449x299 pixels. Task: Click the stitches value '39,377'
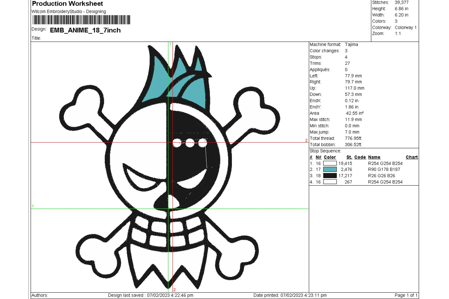pyautogui.click(x=401, y=2)
